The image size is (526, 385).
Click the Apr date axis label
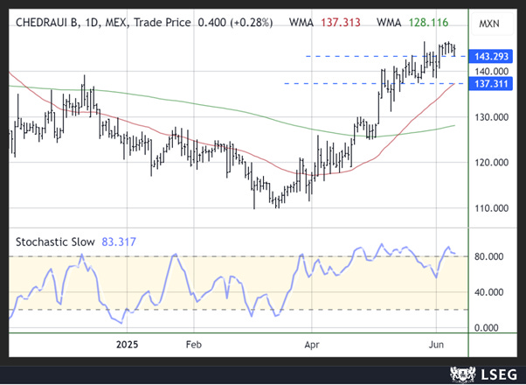pyautogui.click(x=312, y=345)
